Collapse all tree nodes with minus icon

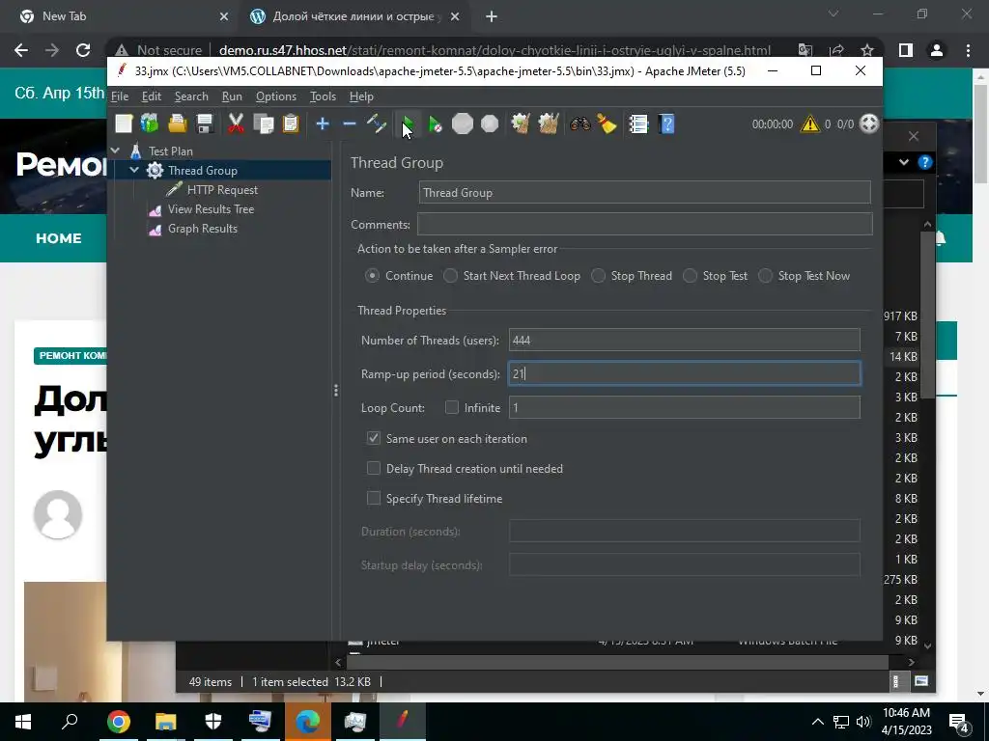(x=350, y=123)
